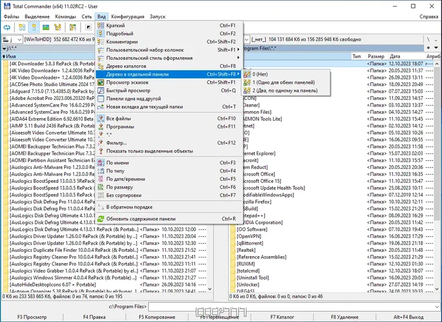Select Все файлы filter option
442x322 pixels.
click(x=169, y=119)
